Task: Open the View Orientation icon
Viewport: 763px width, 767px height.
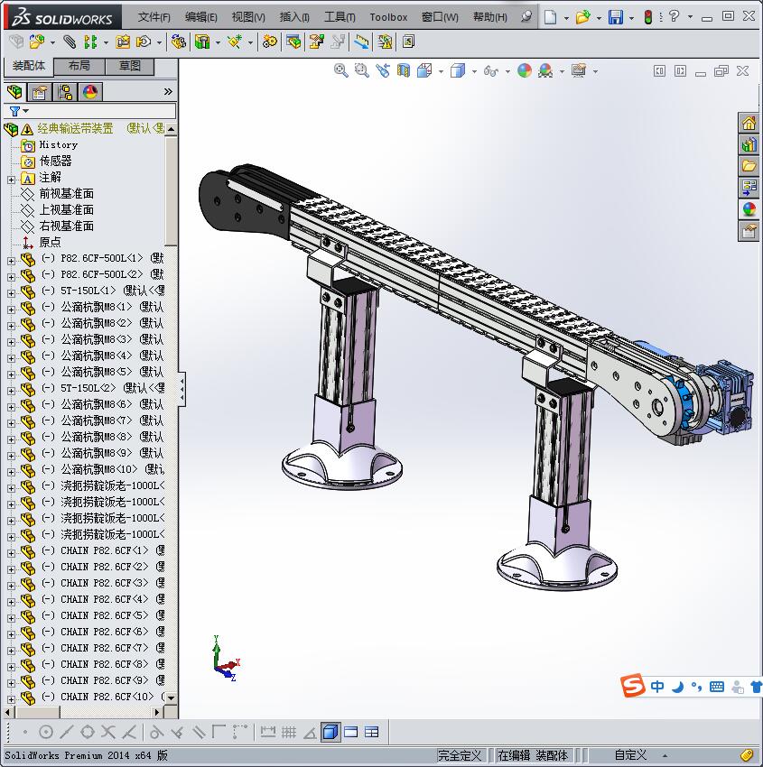Action: (x=424, y=71)
